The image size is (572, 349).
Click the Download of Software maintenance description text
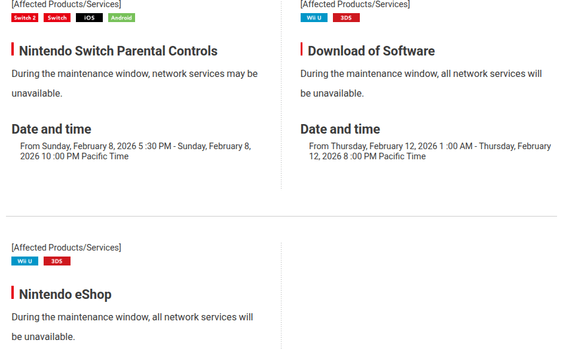421,83
